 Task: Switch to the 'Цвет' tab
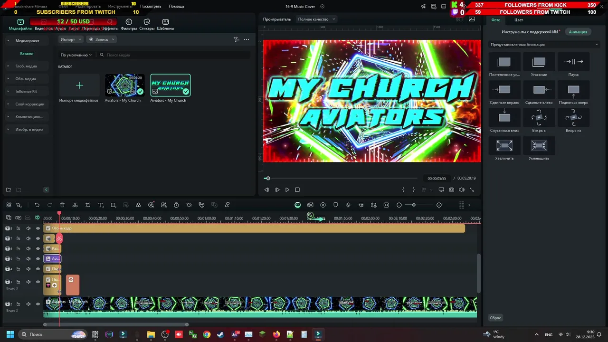pyautogui.click(x=519, y=20)
